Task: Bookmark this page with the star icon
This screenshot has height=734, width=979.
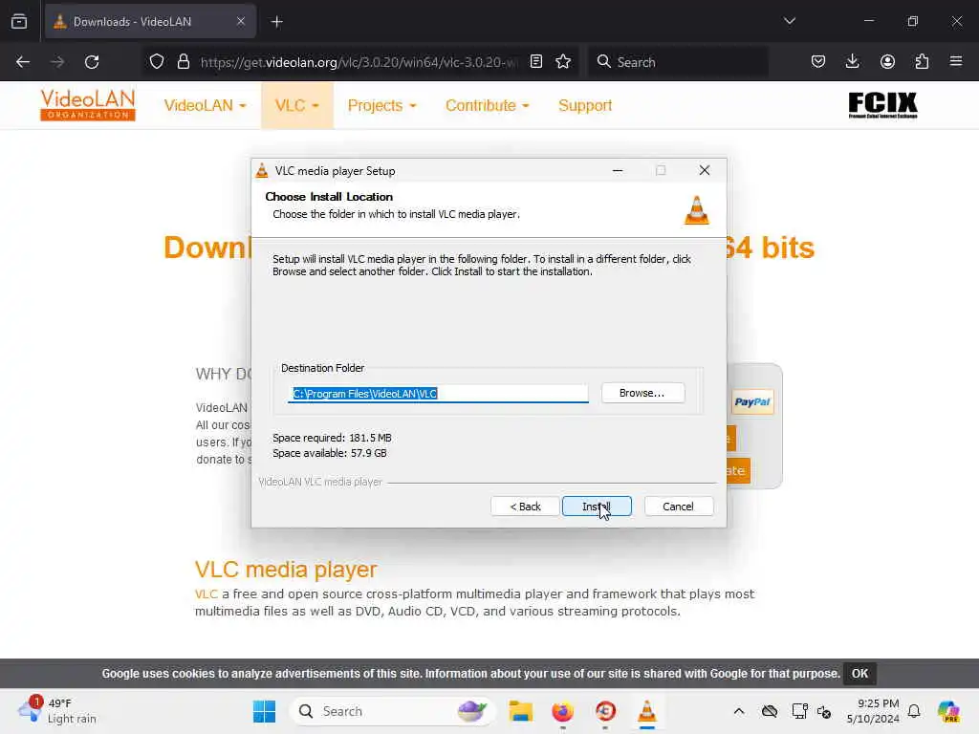Action: pos(563,62)
